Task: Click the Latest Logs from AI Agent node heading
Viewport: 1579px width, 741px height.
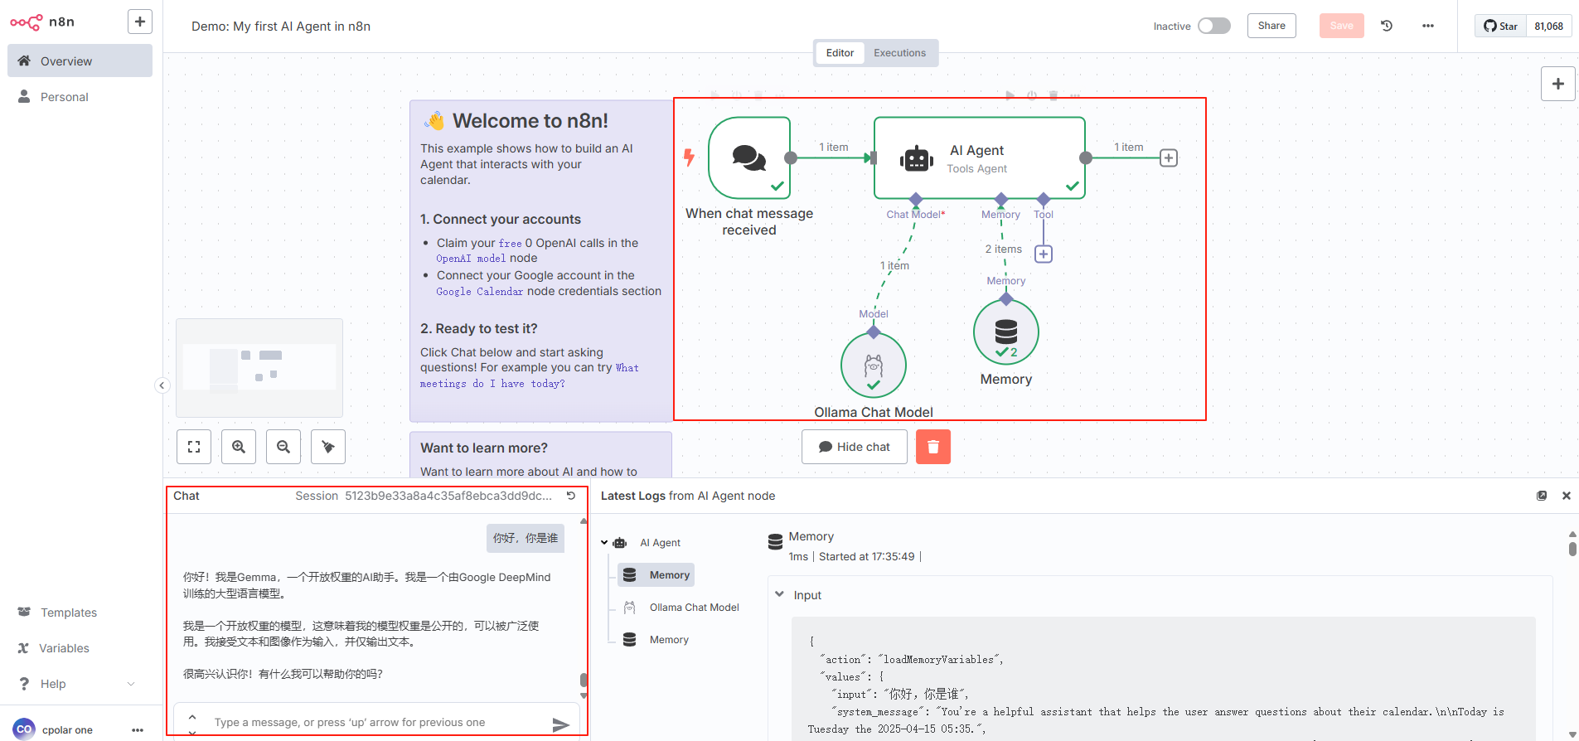Action: pyautogui.click(x=688, y=496)
